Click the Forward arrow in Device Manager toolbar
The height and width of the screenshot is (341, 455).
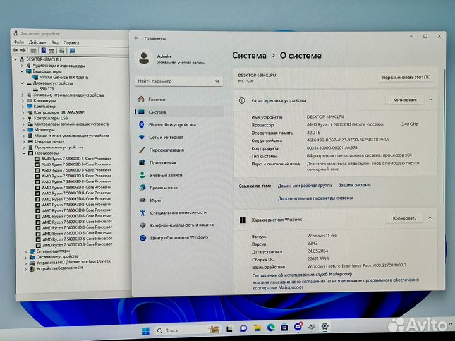click(x=23, y=51)
